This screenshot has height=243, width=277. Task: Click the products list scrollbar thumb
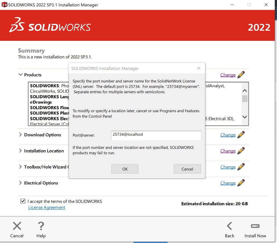click(245, 99)
